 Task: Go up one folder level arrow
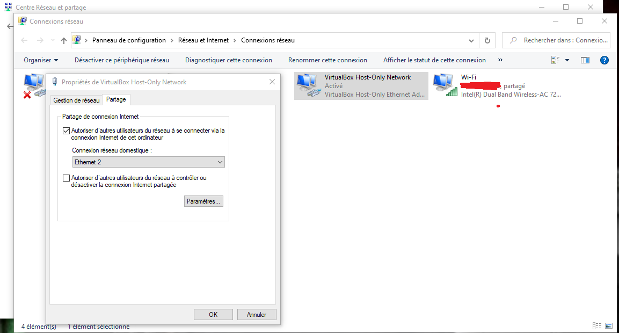pyautogui.click(x=64, y=40)
